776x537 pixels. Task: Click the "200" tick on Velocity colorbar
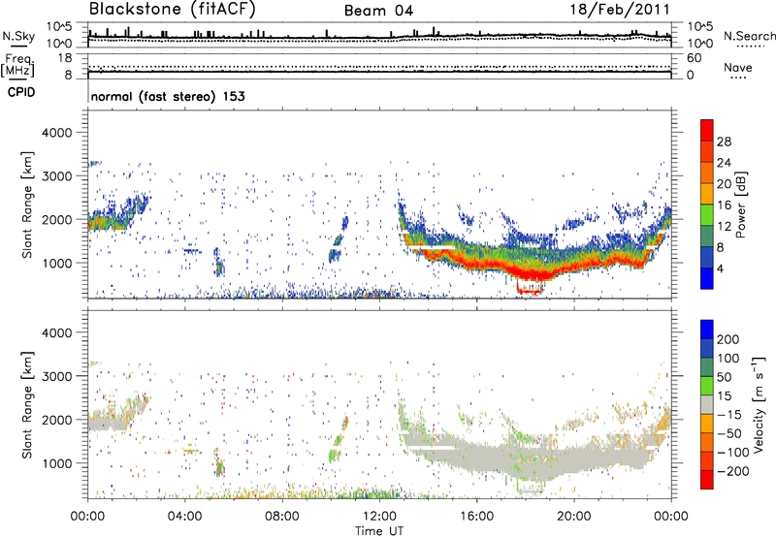[728, 339]
